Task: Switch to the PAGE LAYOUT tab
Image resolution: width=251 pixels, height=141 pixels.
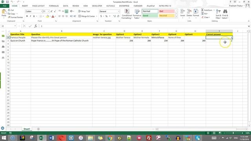Action: pyautogui.click(x=38, y=6)
